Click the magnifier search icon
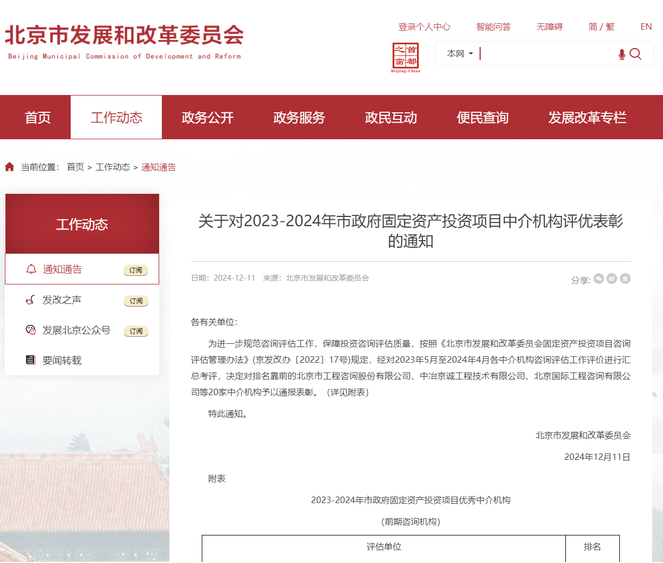The width and height of the screenshot is (663, 563). click(x=635, y=54)
